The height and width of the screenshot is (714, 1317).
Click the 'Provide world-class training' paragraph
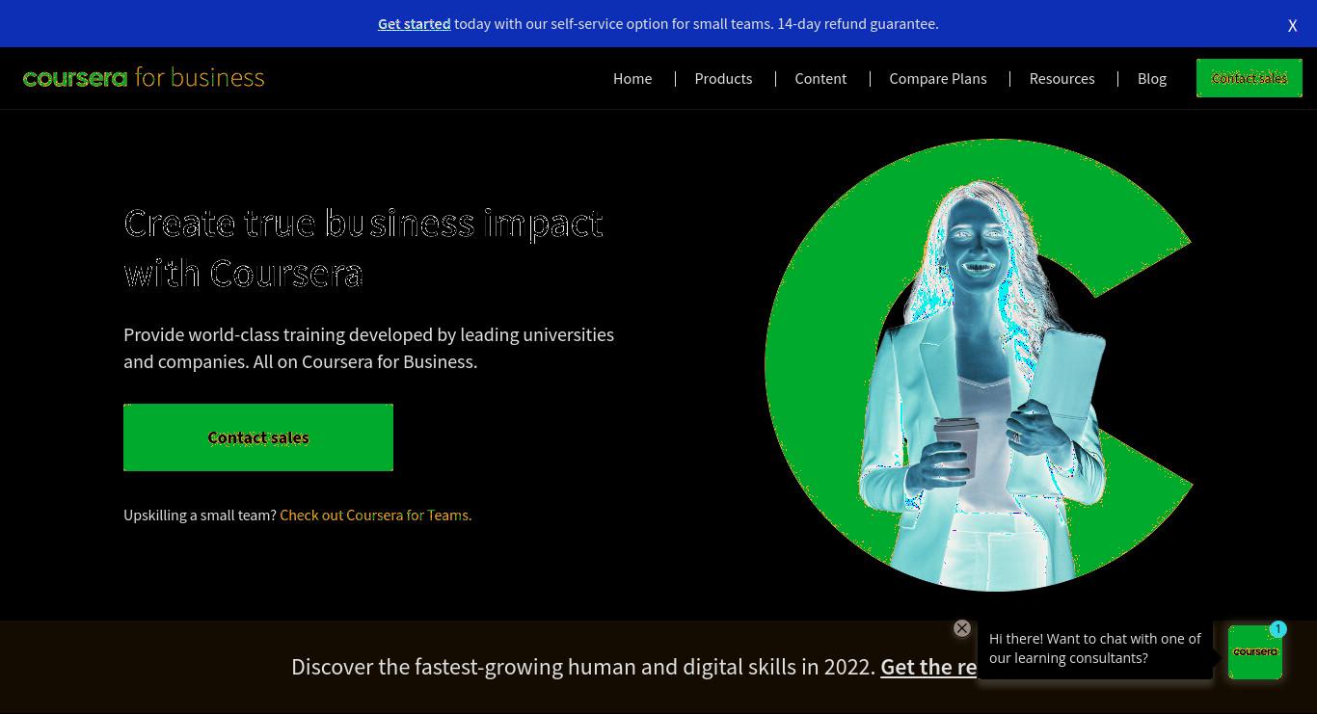(x=368, y=348)
